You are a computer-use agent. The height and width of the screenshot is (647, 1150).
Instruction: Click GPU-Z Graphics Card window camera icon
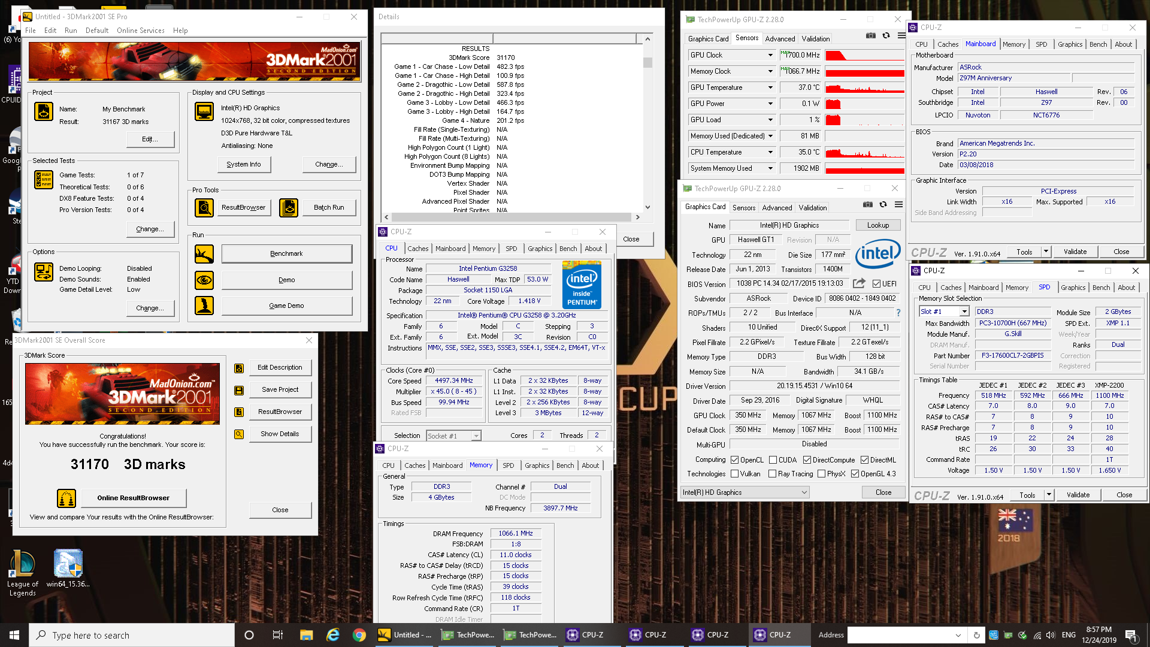tap(867, 205)
